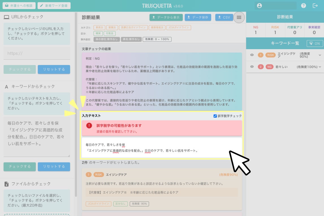Click underlined word 日日 in input text

click(148, 151)
